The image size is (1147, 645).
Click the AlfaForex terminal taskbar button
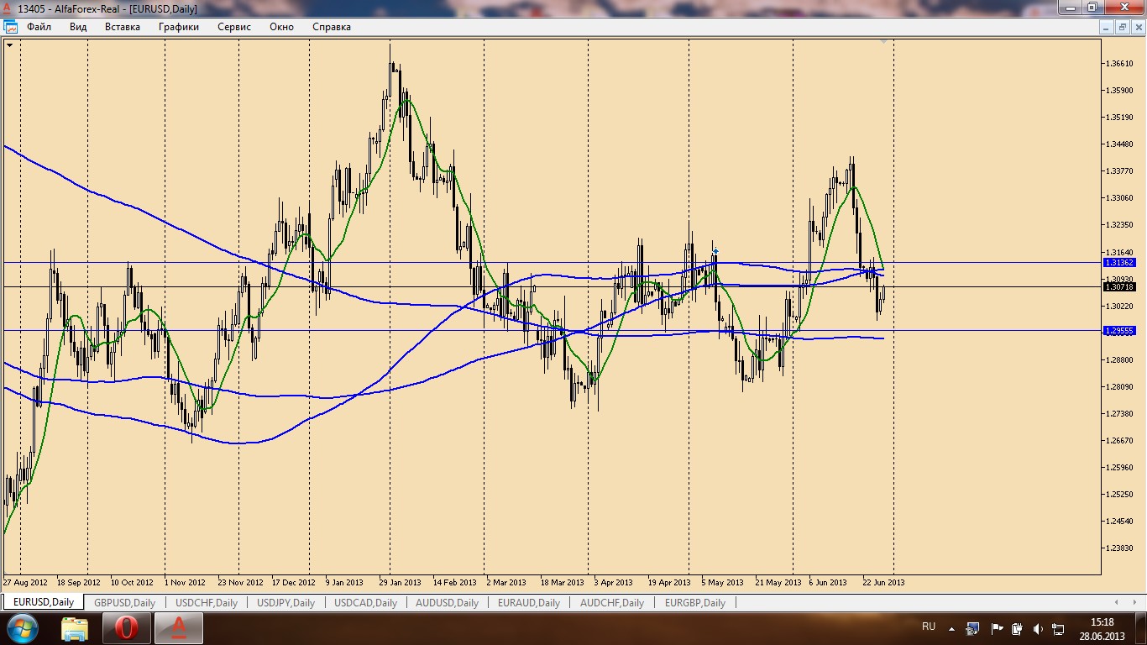click(x=179, y=628)
